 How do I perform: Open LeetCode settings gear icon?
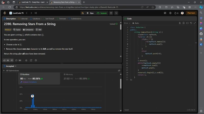point(170,13)
